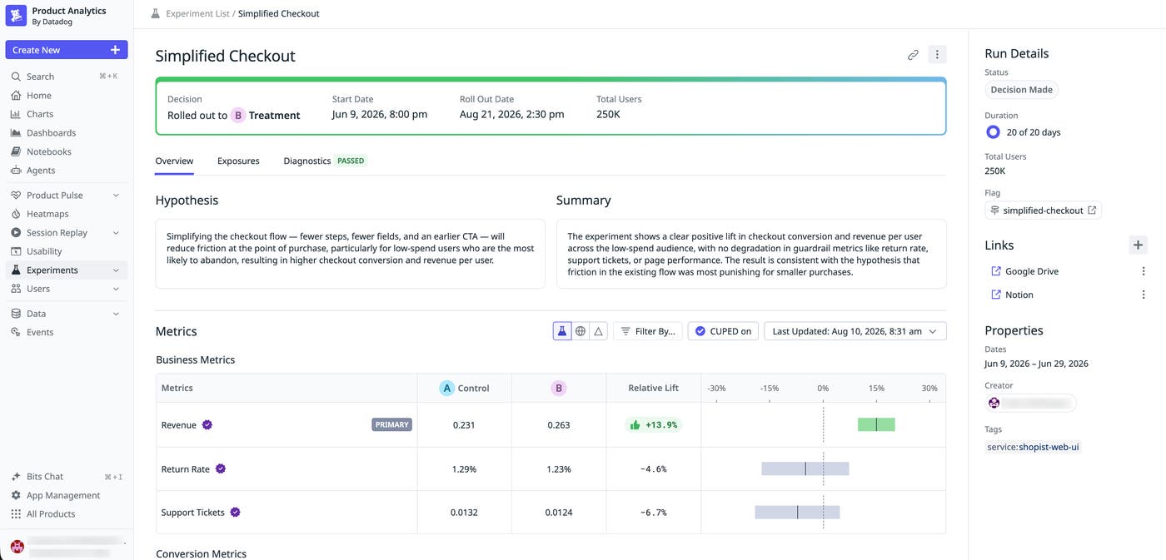Click the Revenue green confidence interval bar
The width and height of the screenshot is (1166, 560).
[876, 424]
